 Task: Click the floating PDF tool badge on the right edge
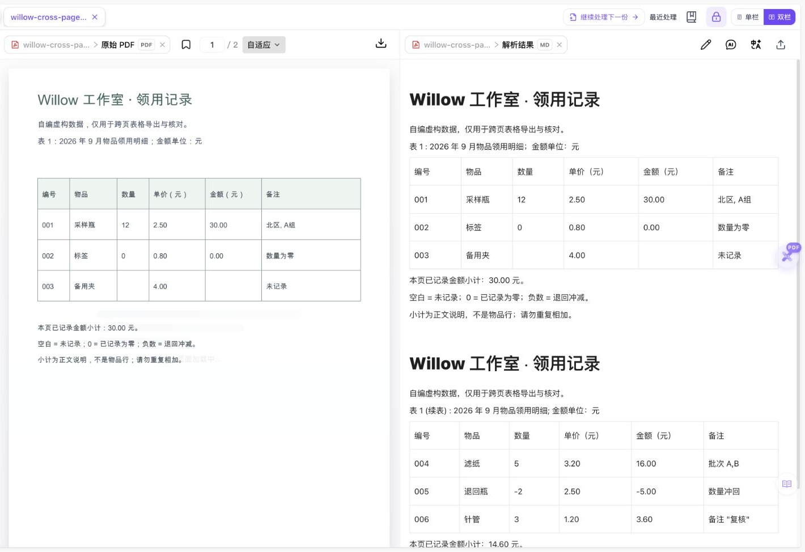coord(789,254)
